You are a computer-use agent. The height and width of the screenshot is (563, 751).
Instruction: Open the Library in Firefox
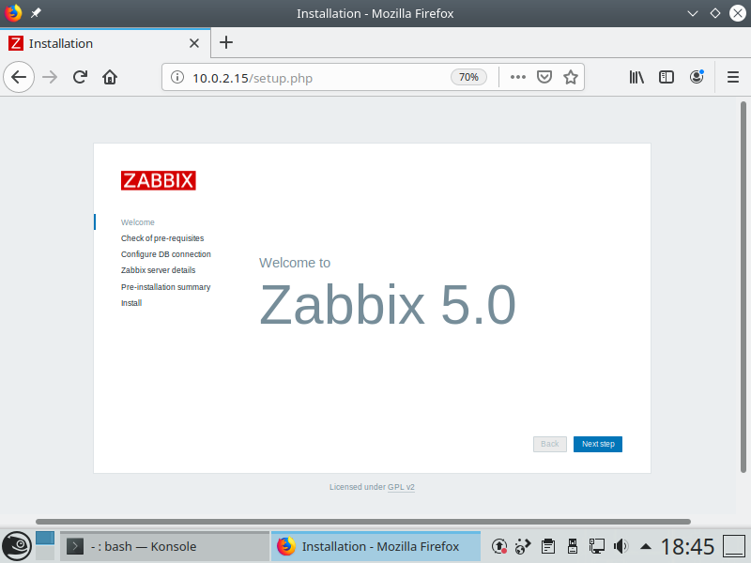click(x=636, y=77)
